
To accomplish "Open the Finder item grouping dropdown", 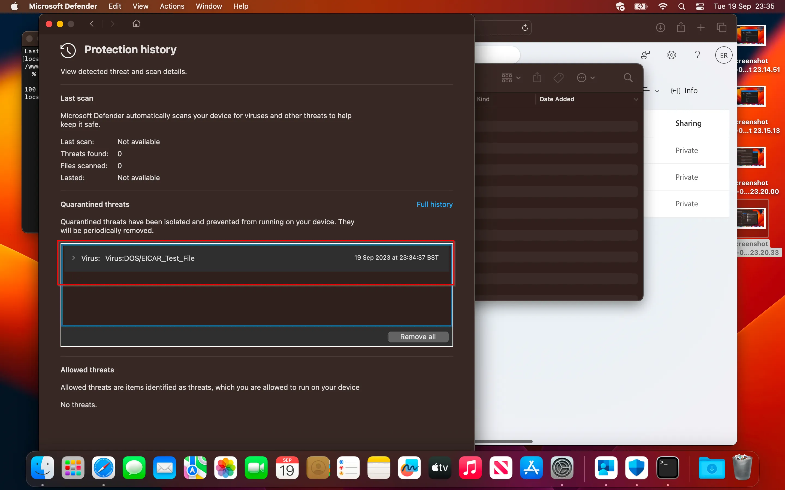I will tap(511, 78).
